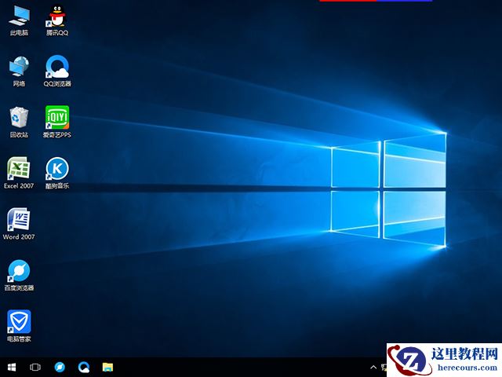The image size is (502, 377).
Task: Click the Word 2007 label text
Action: tap(19, 236)
